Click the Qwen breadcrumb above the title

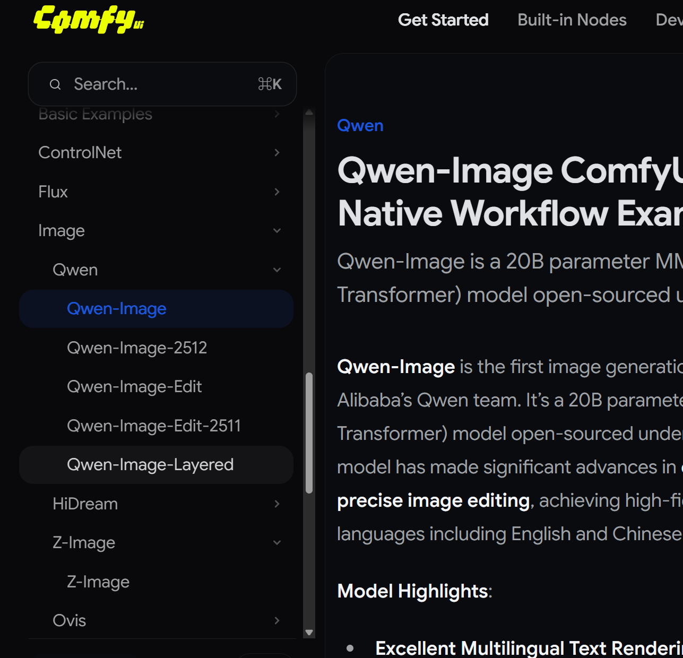pos(360,126)
